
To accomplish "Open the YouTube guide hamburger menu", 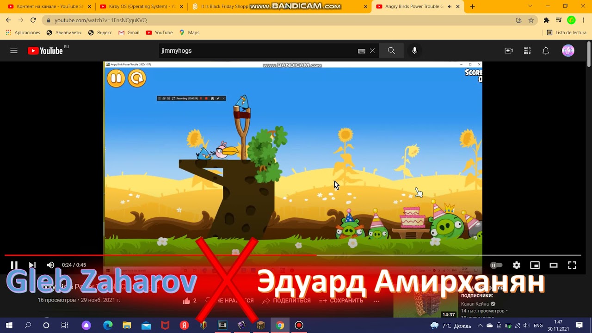I will 14,51.
